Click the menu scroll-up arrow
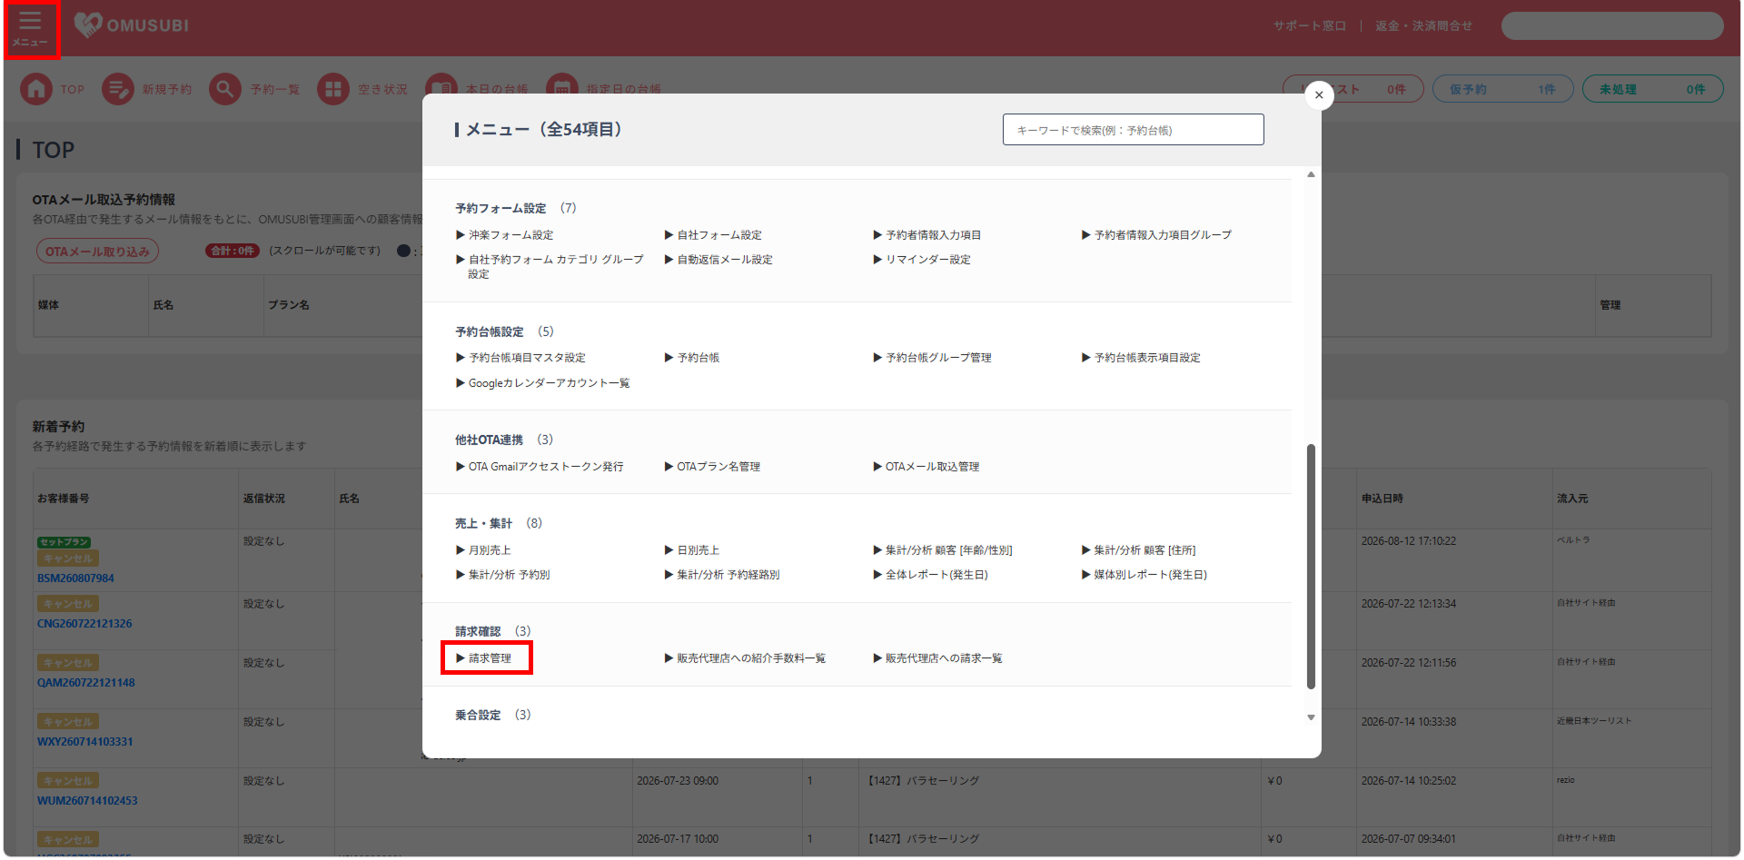The image size is (1744, 860). [1311, 174]
